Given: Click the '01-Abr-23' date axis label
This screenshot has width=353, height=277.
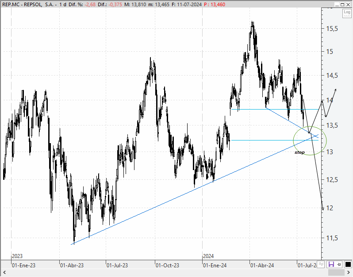Looking at the screenshot, I should point(72,266).
